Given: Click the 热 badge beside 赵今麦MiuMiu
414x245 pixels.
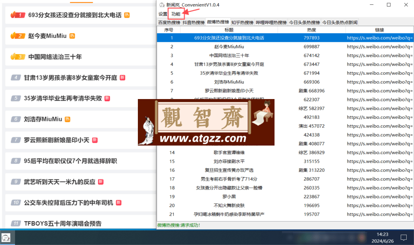Looking at the screenshot, I should point(72,36).
